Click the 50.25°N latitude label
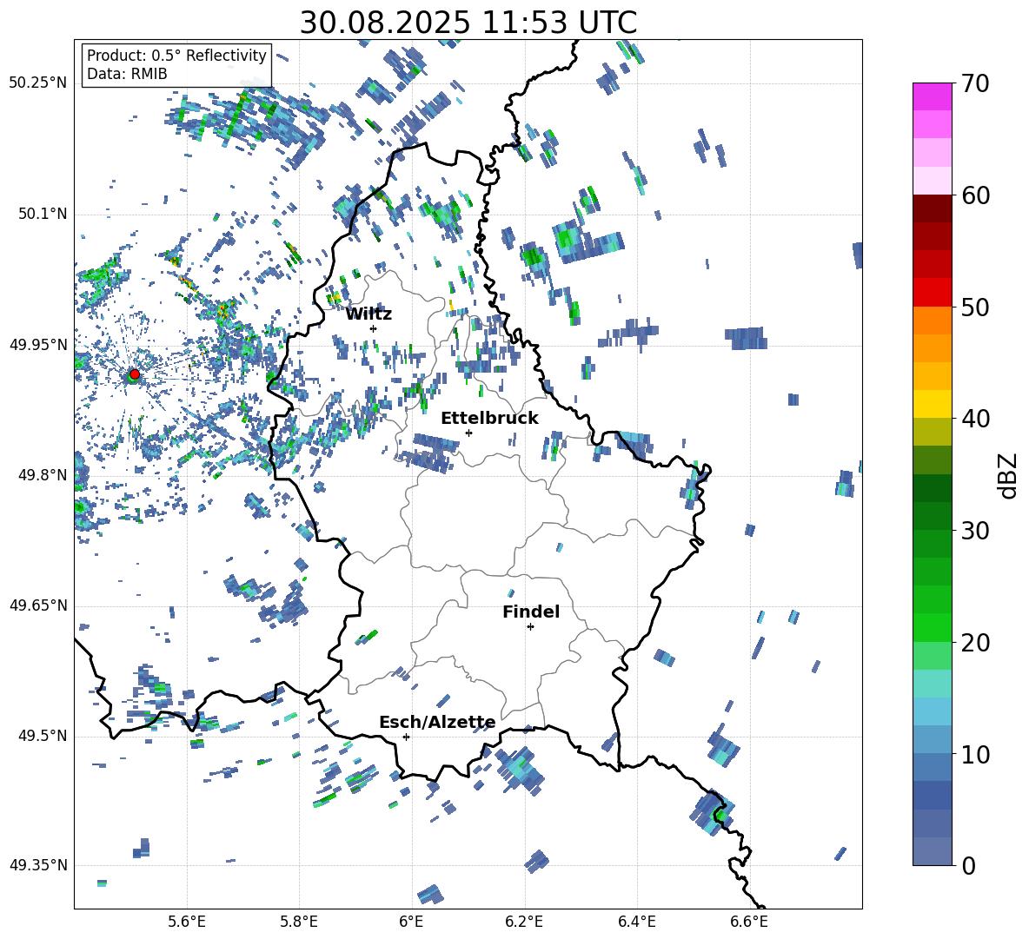This screenshot has height=939, width=1029. coord(38,83)
